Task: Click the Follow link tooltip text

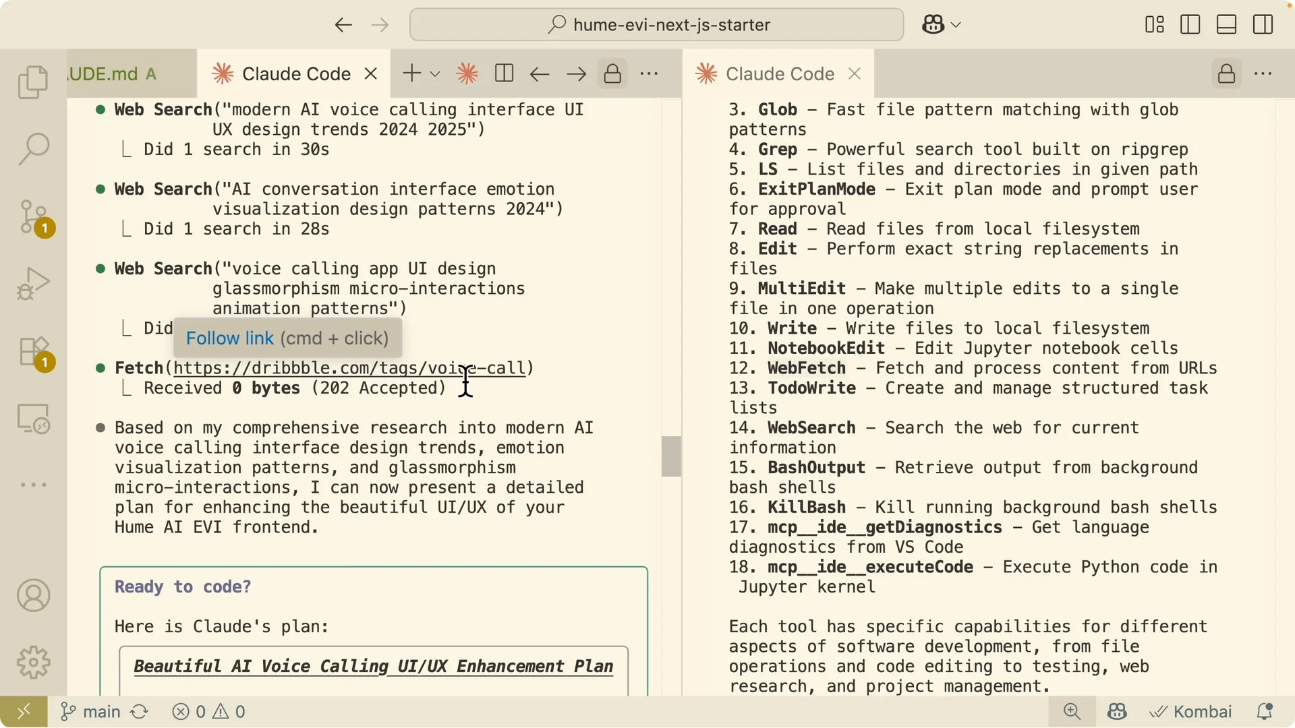Action: tap(230, 338)
